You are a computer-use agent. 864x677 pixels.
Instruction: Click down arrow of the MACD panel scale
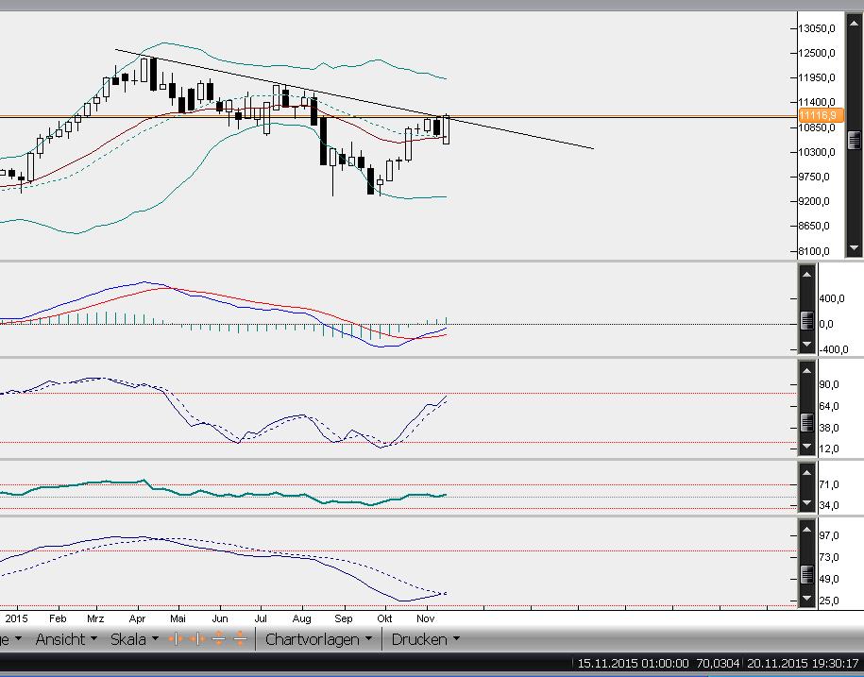pos(806,345)
